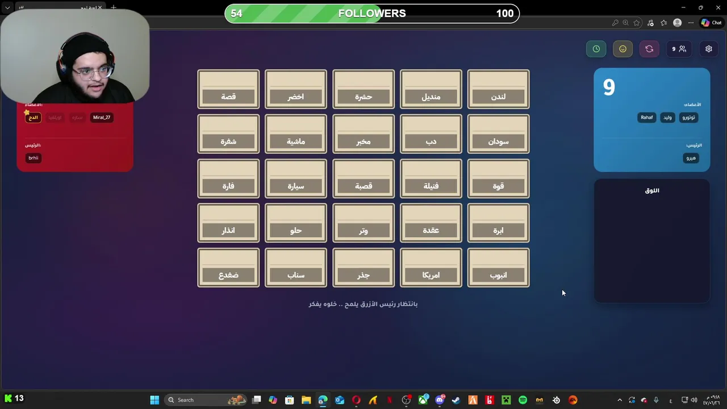Open Xbox app from the taskbar
The height and width of the screenshot is (409, 727).
pos(423,400)
